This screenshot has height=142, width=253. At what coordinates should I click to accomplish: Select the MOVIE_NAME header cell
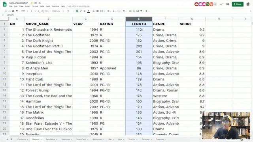click(x=48, y=24)
